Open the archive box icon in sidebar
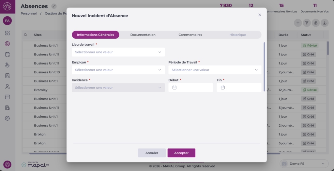 [x=7, y=97]
